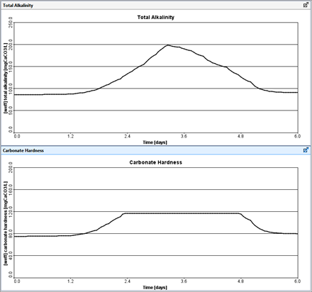Viewport: 312px width, 292px height.
Task: Click the peak of the Total Alkalinity curve
Action: tap(167, 45)
